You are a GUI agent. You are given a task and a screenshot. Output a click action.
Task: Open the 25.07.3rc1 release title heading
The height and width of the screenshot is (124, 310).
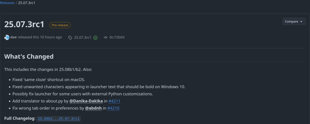click(x=24, y=25)
